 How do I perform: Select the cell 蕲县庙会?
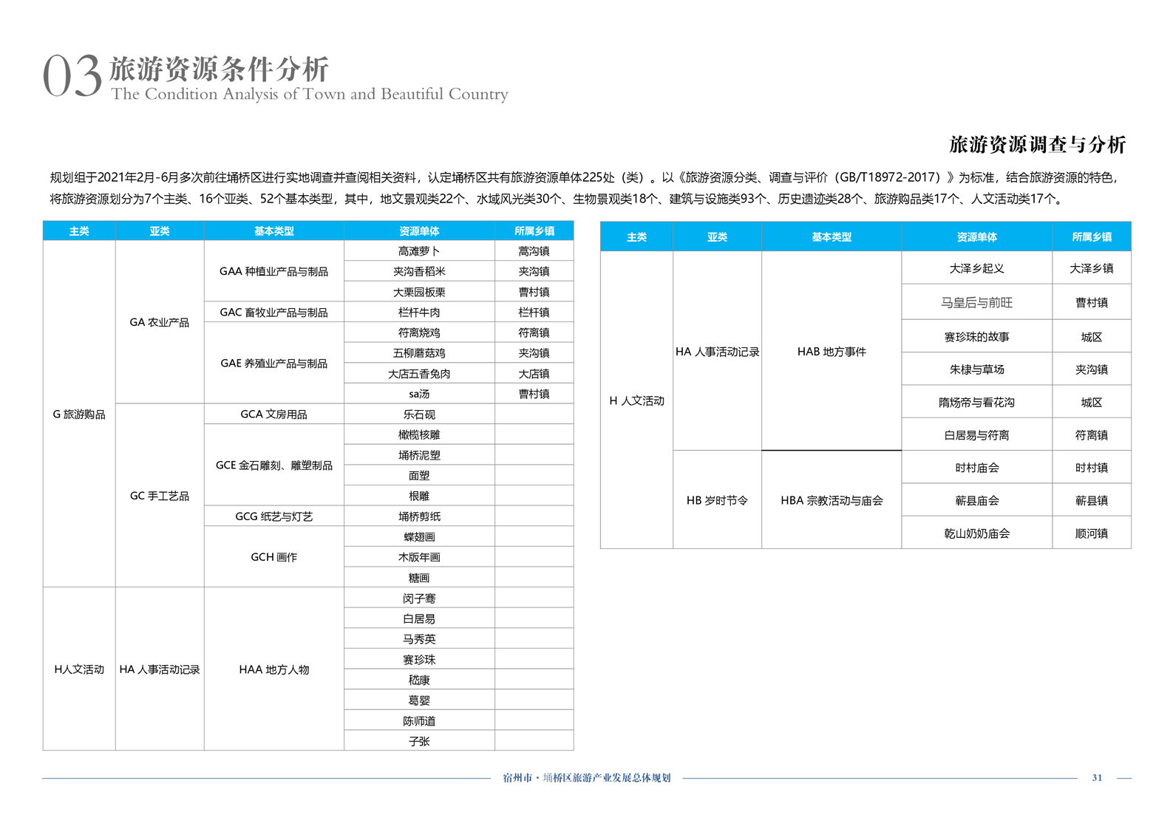pos(977,501)
